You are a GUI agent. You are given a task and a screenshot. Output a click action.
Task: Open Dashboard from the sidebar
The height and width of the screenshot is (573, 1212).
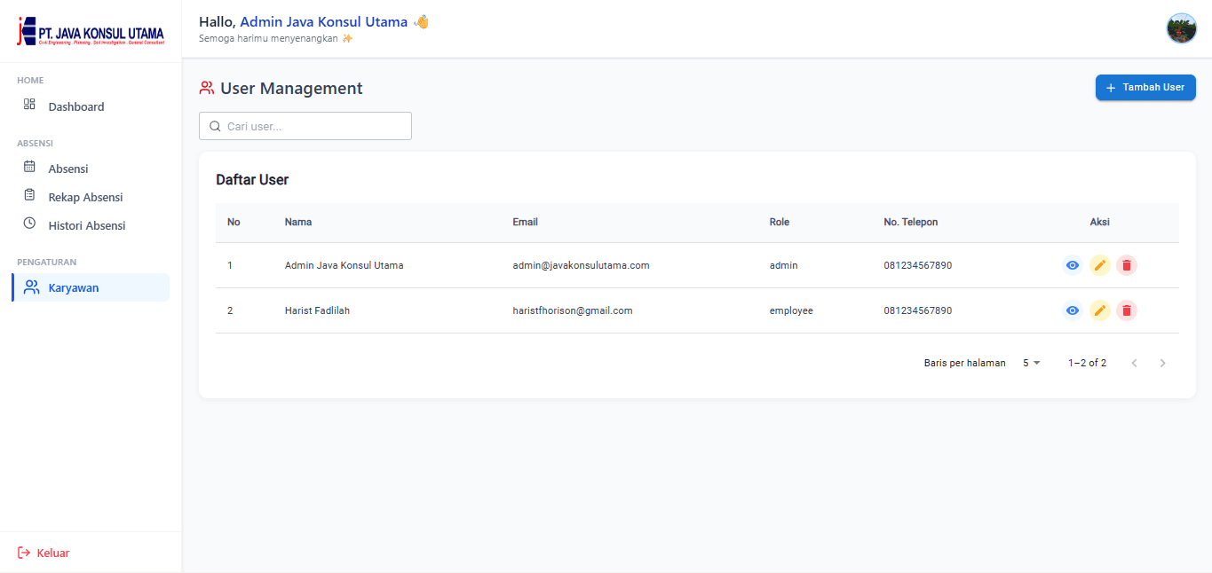click(75, 106)
